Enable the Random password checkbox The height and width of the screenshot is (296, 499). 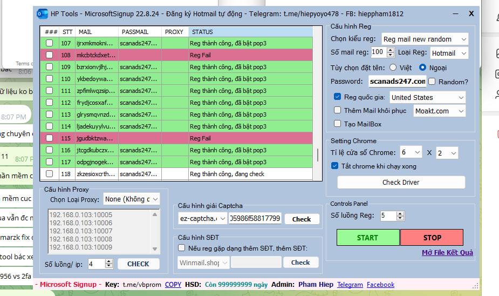point(432,82)
